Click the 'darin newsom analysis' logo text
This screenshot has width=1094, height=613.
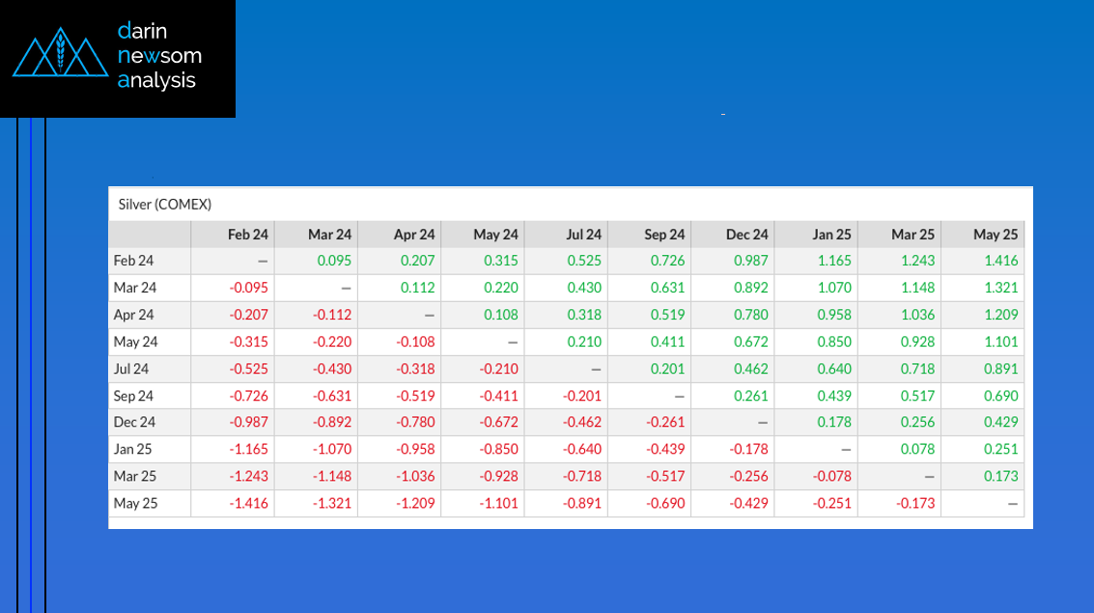[x=159, y=56]
